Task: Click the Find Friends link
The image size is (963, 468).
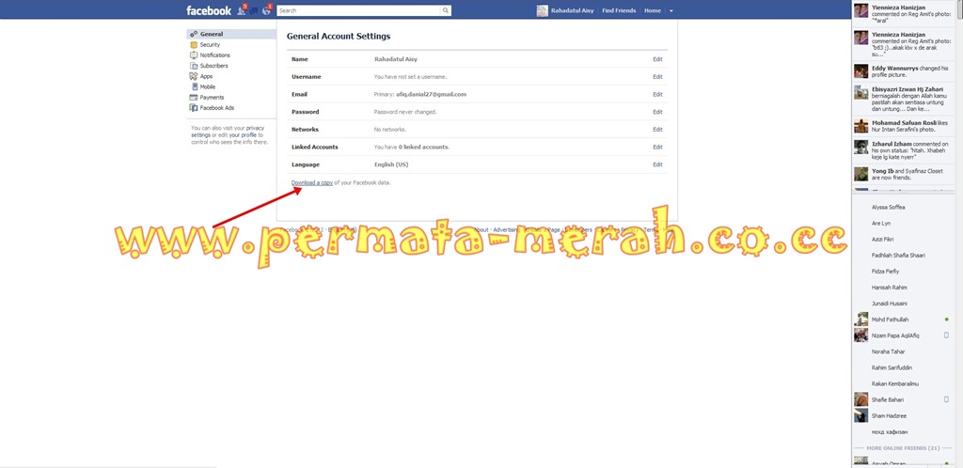Action: click(619, 10)
